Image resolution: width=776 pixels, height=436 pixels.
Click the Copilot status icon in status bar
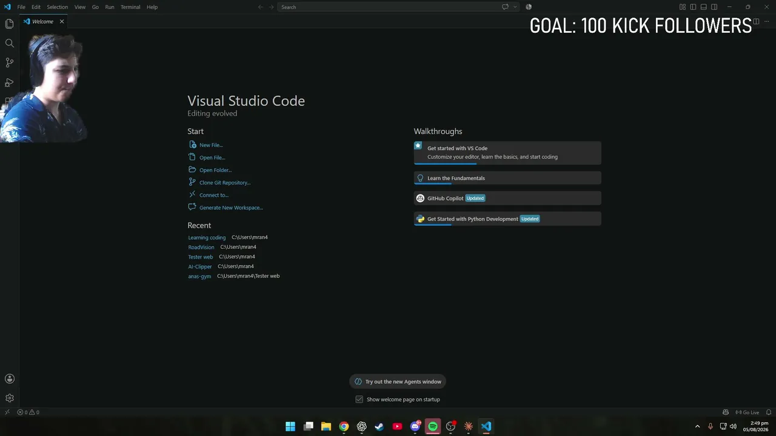point(726,412)
